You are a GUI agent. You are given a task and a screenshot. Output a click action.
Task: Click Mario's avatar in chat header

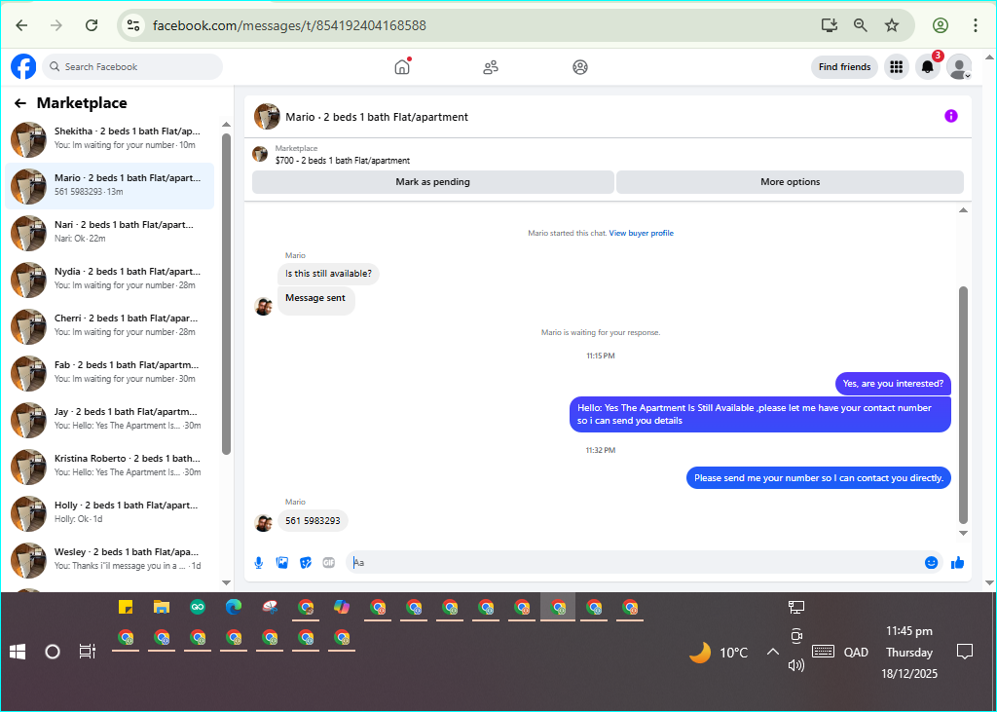coord(267,117)
